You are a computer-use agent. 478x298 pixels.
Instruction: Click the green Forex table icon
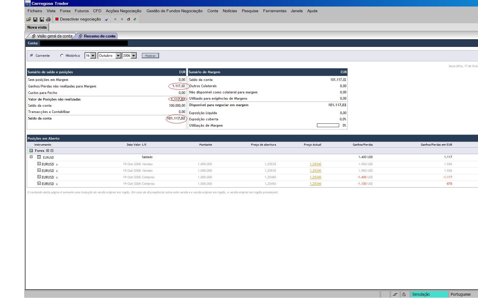(x=31, y=151)
